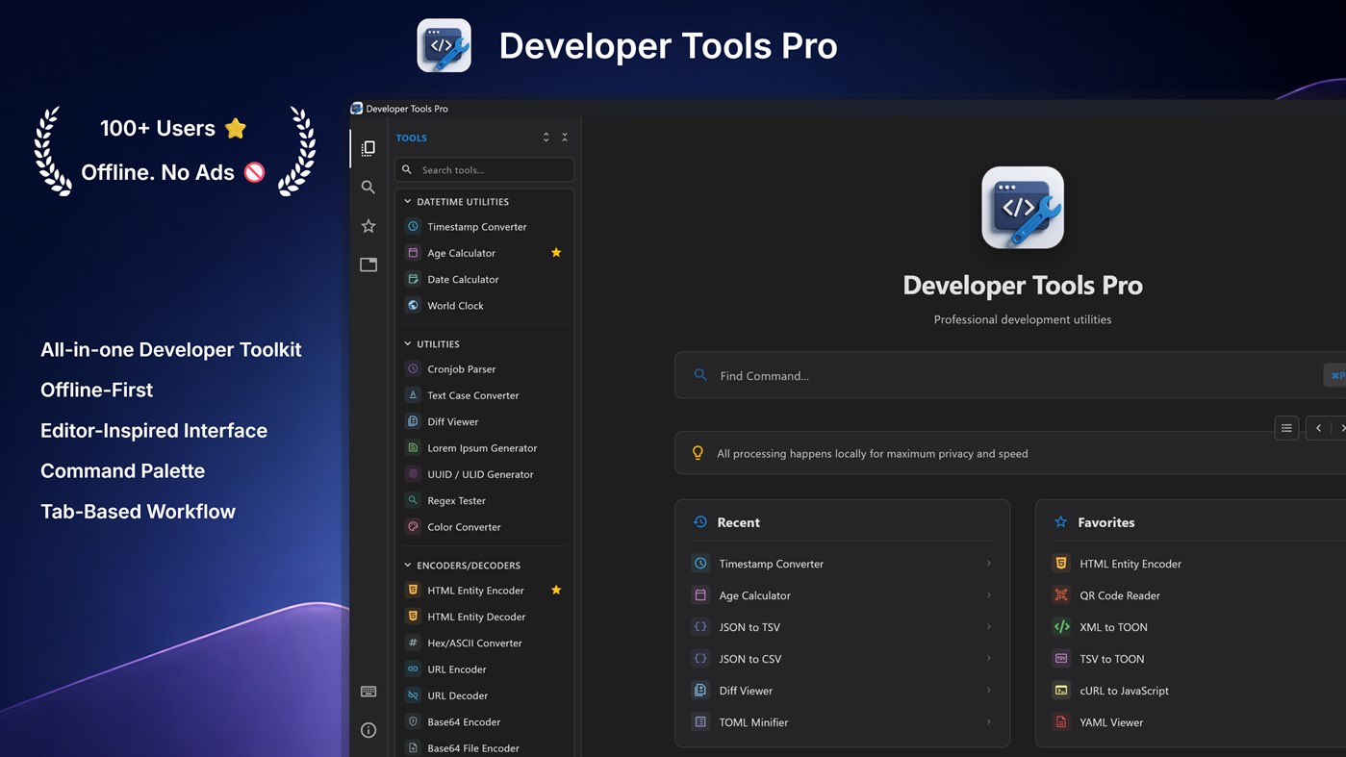The image size is (1346, 757).
Task: Open Hex/ASCII Converter tool
Action: 484,643
